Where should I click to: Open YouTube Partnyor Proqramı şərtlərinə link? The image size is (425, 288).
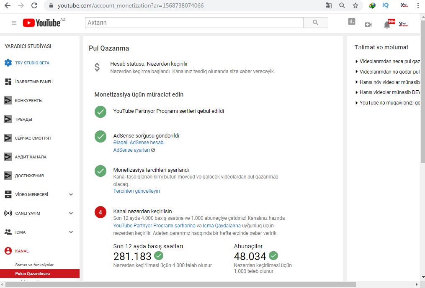[x=154, y=225]
